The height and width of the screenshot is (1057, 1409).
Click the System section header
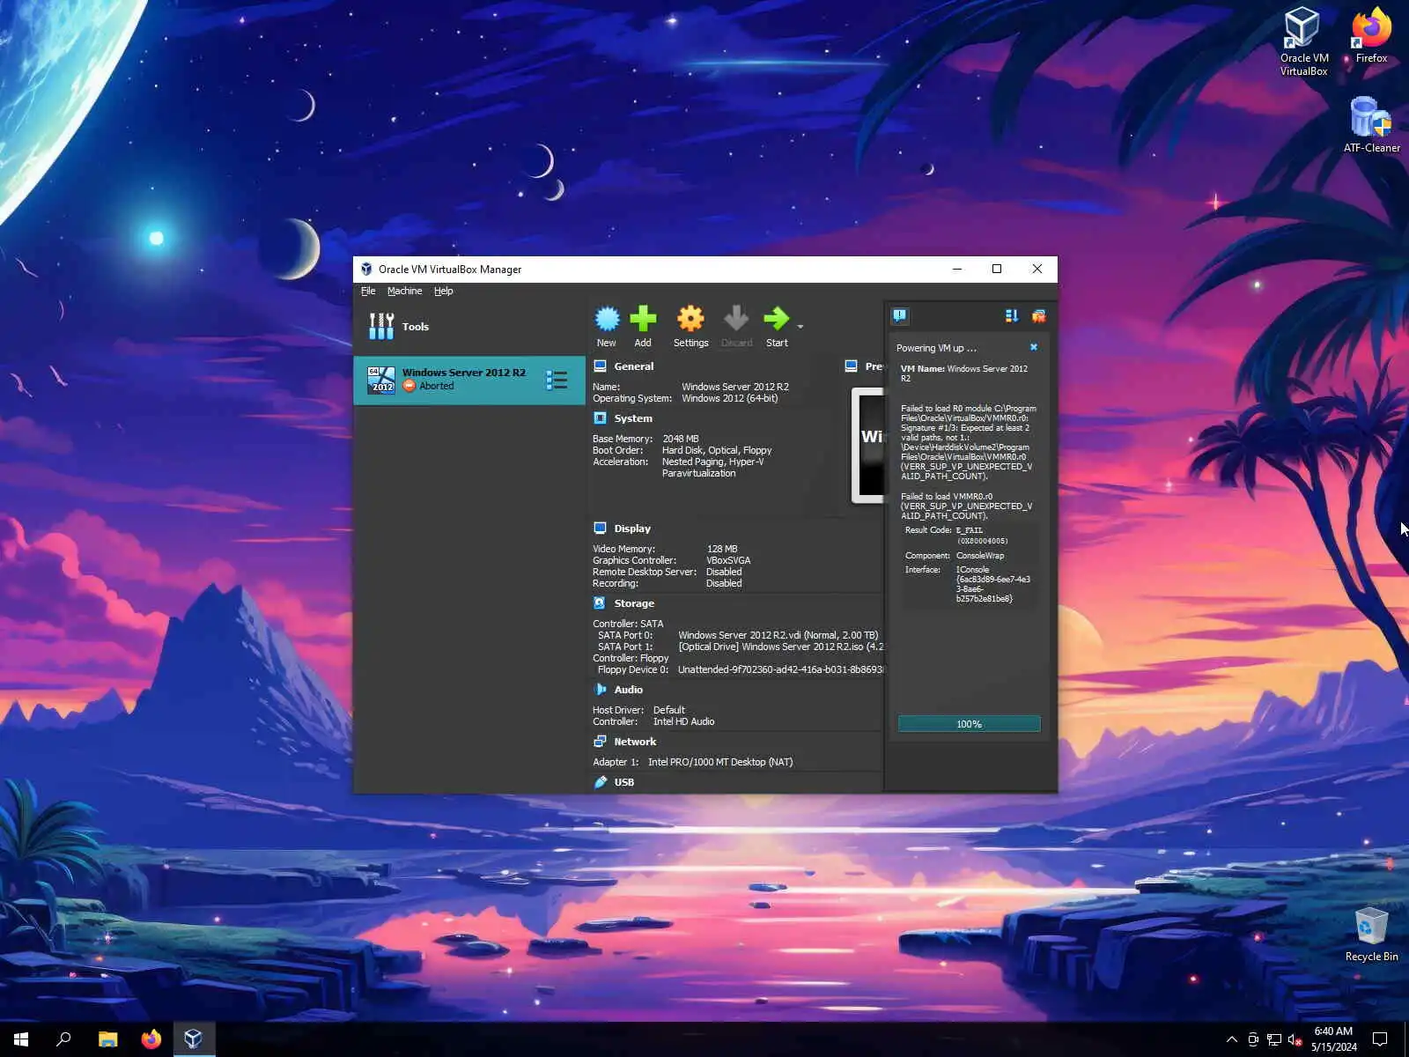(x=633, y=418)
